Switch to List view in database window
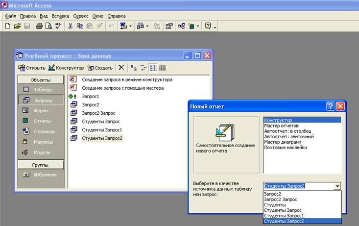 pyautogui.click(x=153, y=68)
